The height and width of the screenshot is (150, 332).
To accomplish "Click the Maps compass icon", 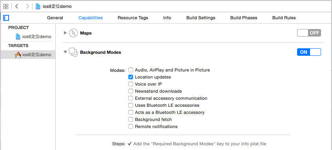I will (x=73, y=33).
